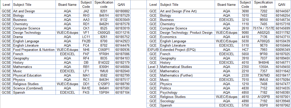Viewport: 291px width, 108px height.
Task: Select the GCSE Art and Design subject cell
Action: coord(34,11)
